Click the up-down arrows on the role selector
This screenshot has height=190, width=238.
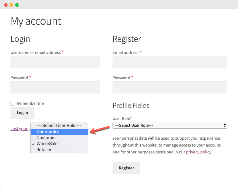[224, 125]
